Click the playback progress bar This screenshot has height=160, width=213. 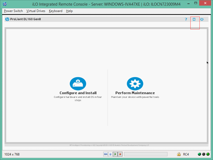click(146, 154)
